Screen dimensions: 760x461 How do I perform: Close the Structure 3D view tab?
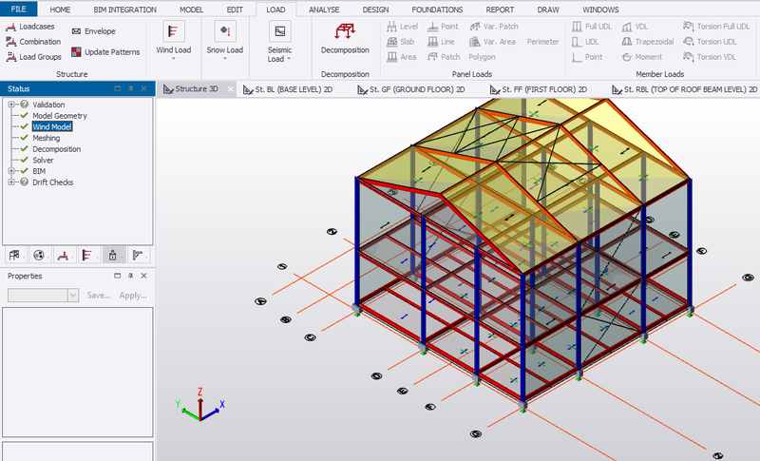pyautogui.click(x=230, y=89)
